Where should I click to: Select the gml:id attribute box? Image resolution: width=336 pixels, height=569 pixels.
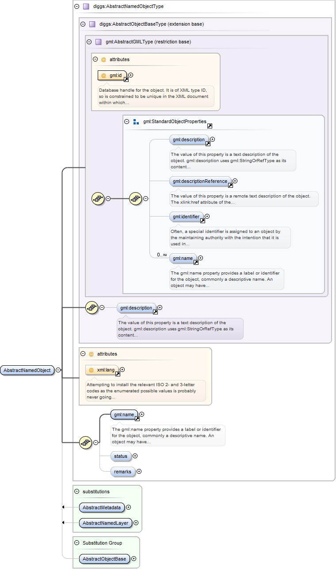112,75
